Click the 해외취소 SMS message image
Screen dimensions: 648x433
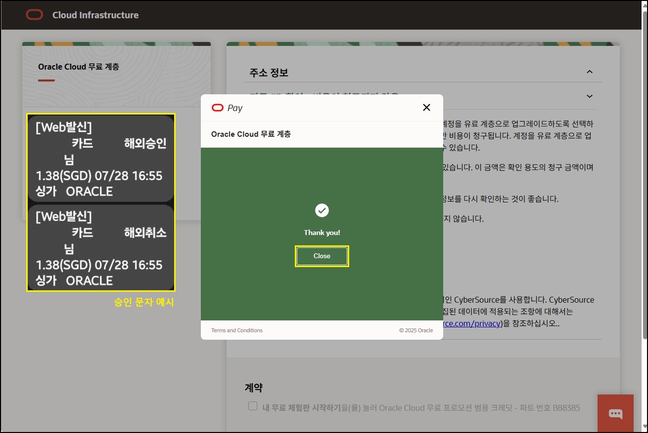coord(101,248)
